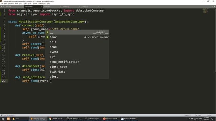Image resolution: width=216 pixels, height=121 pixels.
Task: Switch to the Command Prompt taskbar item
Action: click(x=92, y=119)
